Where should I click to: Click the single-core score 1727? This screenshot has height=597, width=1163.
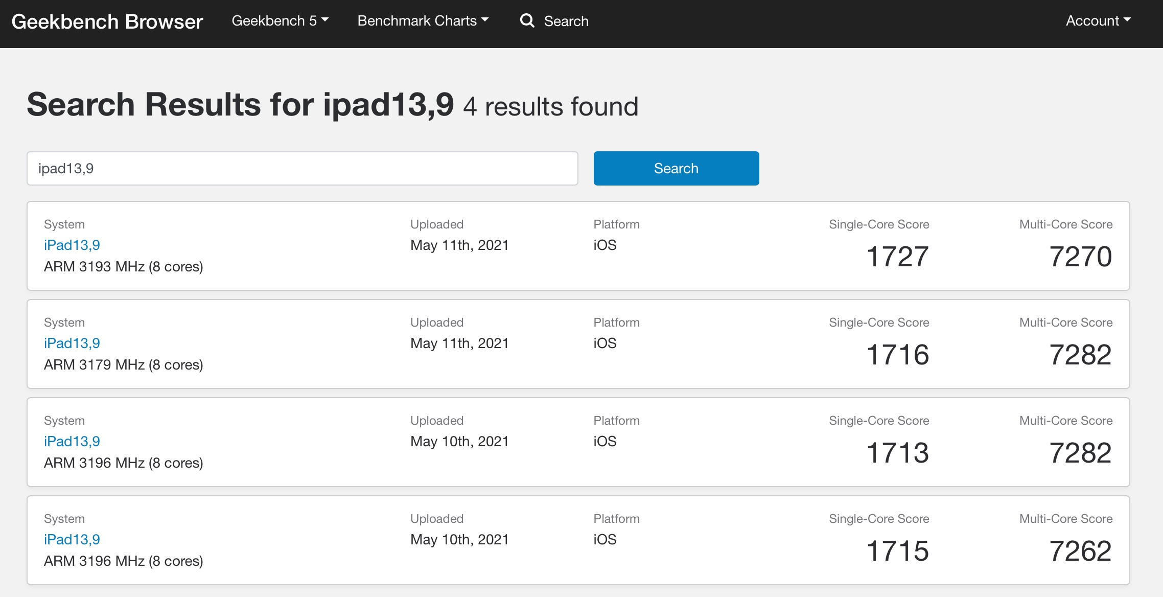(x=897, y=257)
